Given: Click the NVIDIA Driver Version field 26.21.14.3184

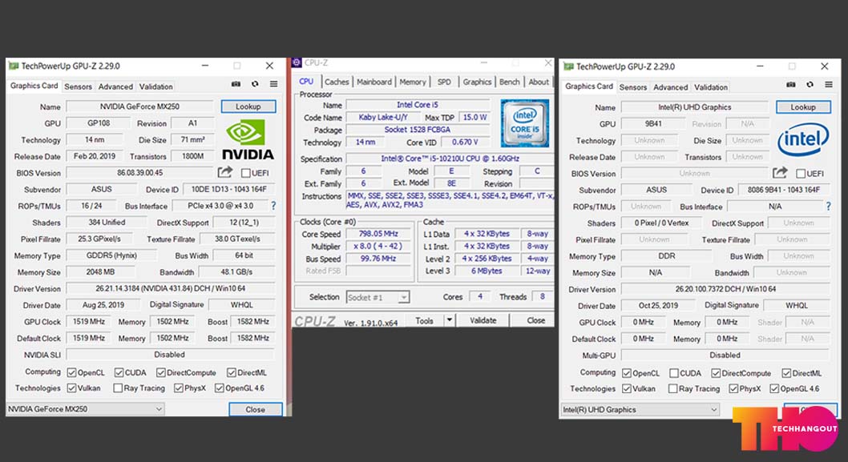Looking at the screenshot, I should coord(171,288).
